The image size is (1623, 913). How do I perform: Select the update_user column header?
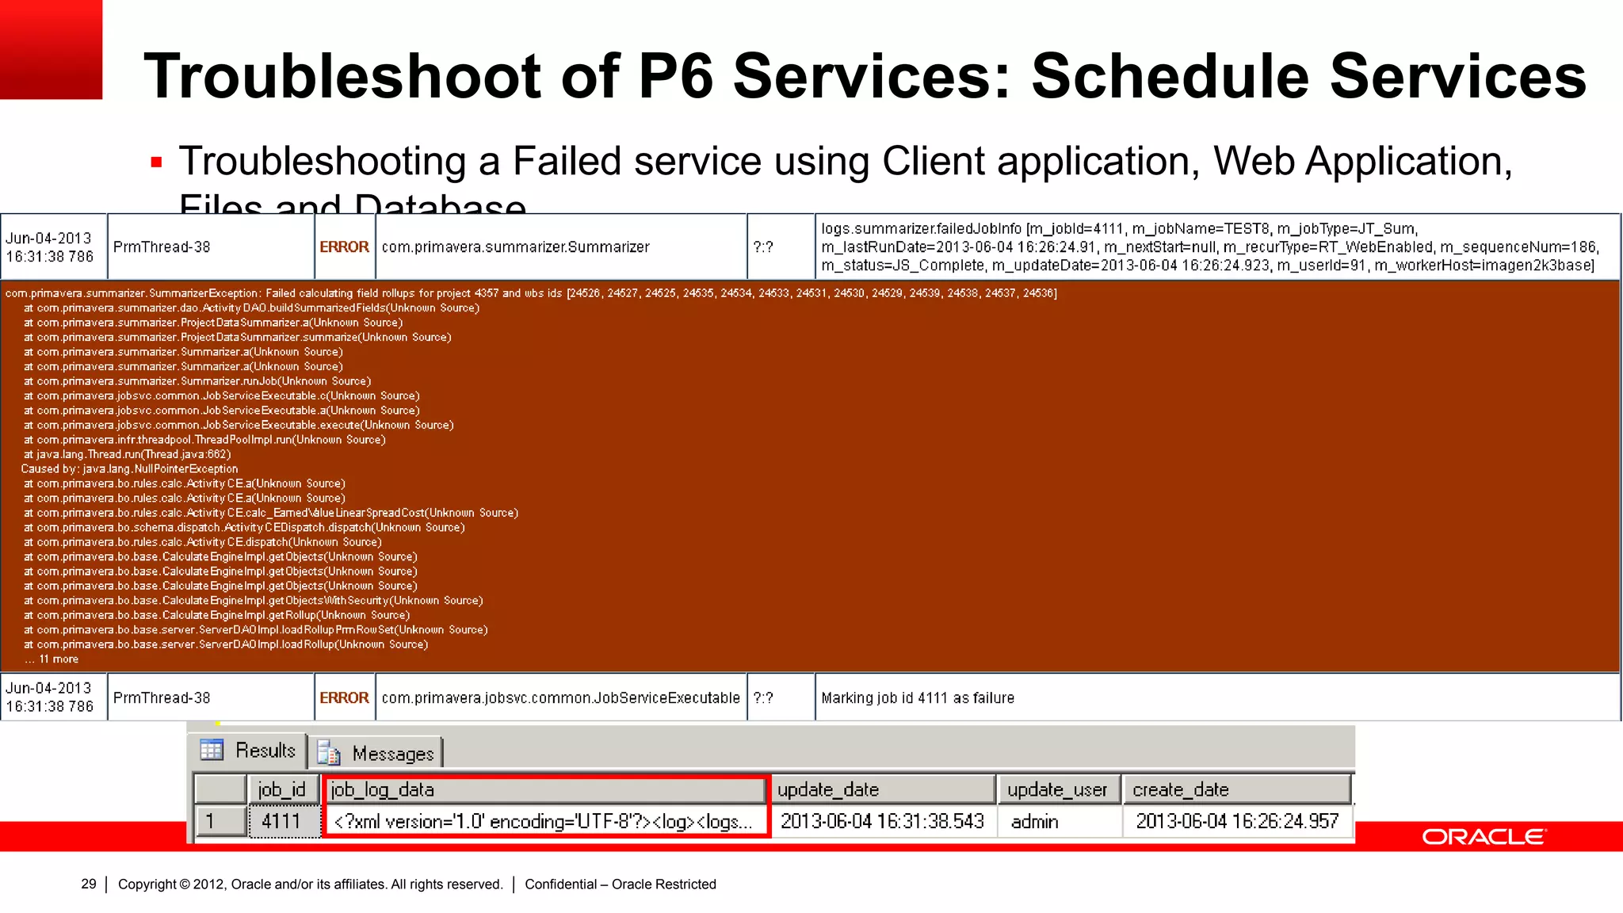(1058, 789)
